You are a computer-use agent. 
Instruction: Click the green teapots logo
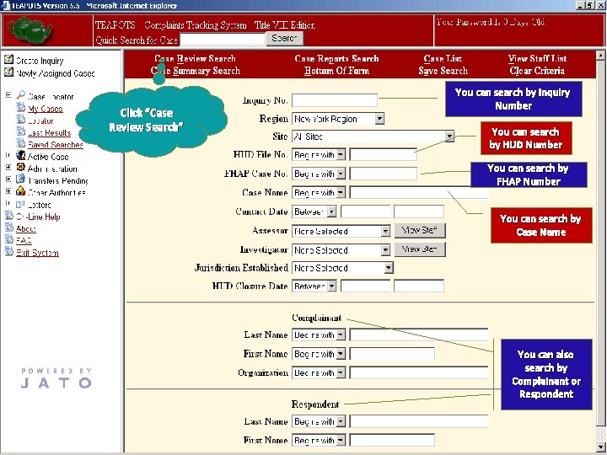click(x=30, y=30)
